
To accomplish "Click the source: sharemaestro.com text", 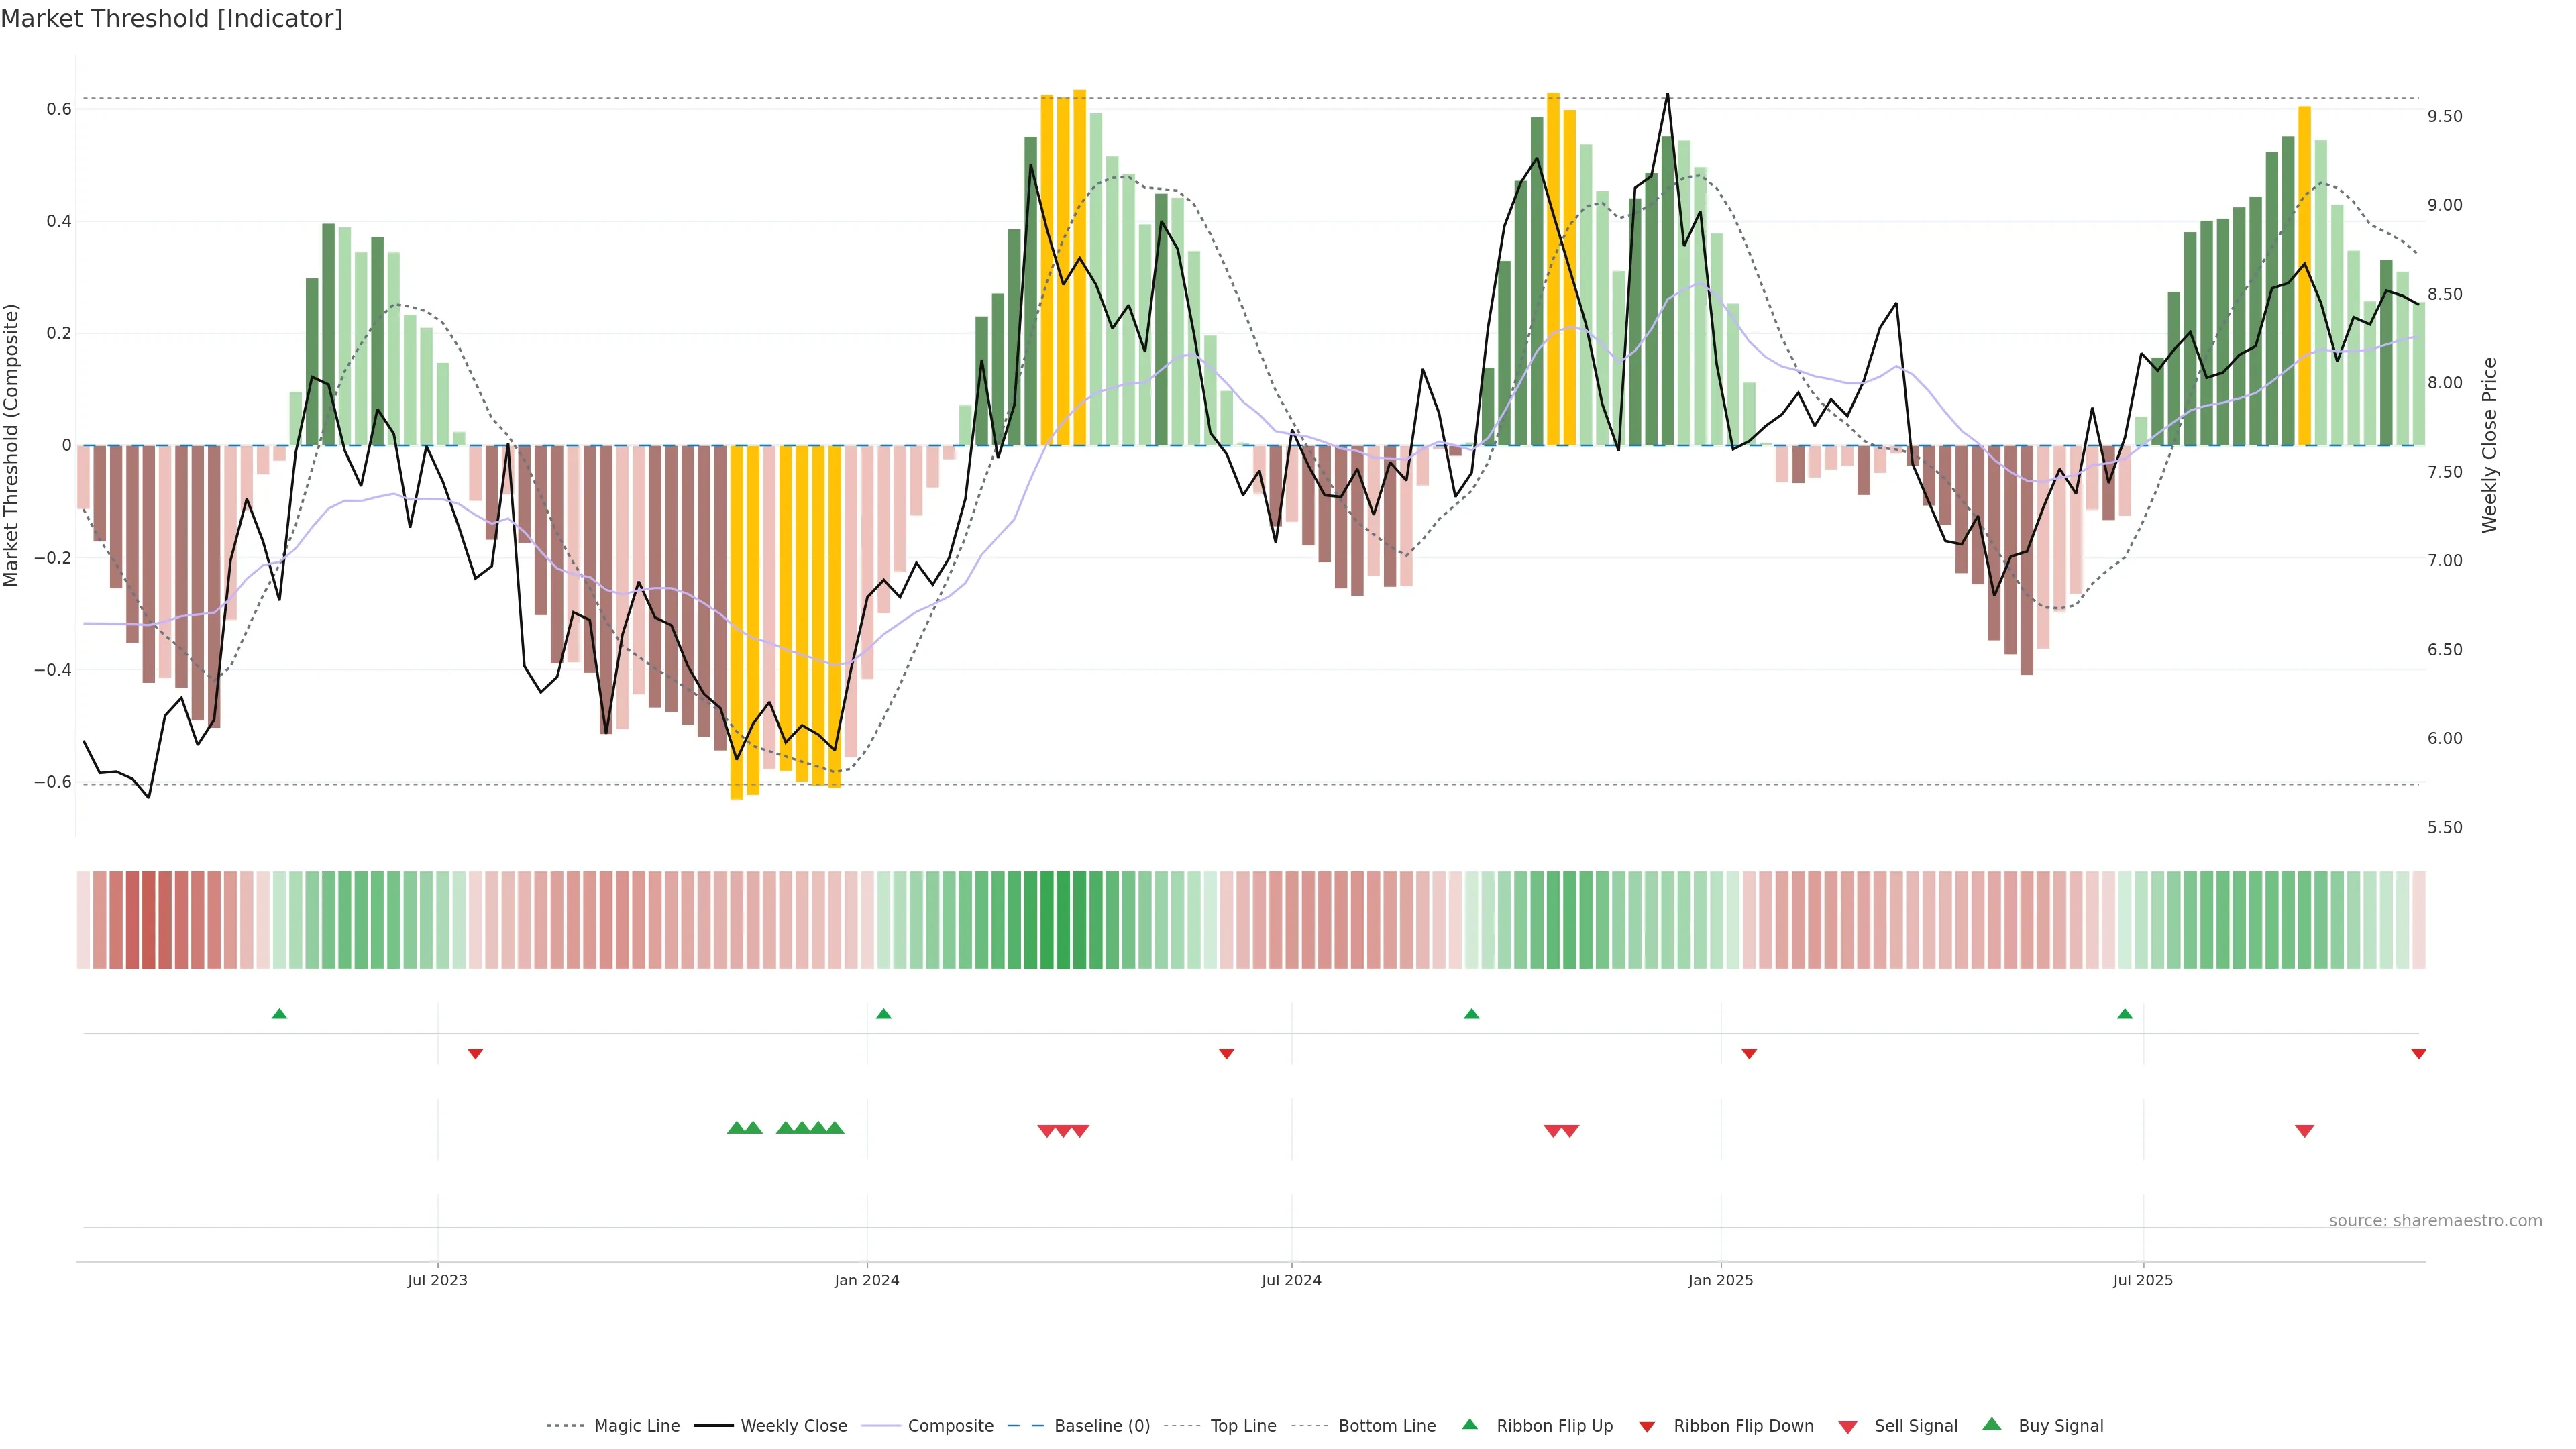I will coord(2435,1221).
